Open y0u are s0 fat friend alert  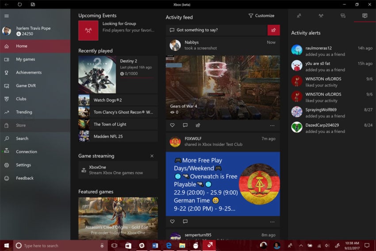(332, 66)
